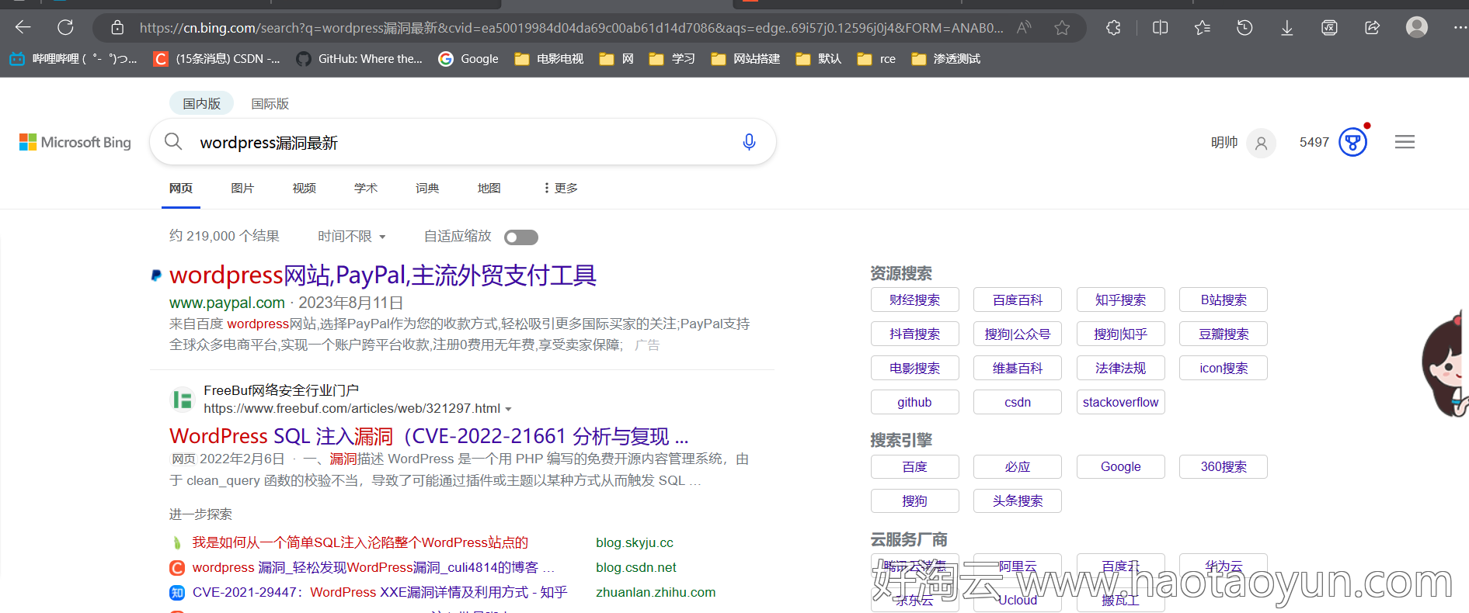Screen dimensions: 1469x613
Task: Expand 时间不限 time filter dropdown
Action: click(x=351, y=236)
